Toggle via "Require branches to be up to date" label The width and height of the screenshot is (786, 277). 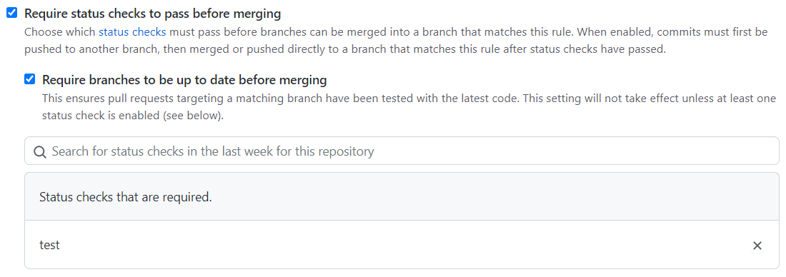coord(184,80)
